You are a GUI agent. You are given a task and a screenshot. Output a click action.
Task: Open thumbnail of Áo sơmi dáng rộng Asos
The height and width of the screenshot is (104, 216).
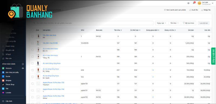pyautogui.click(x=38, y=63)
